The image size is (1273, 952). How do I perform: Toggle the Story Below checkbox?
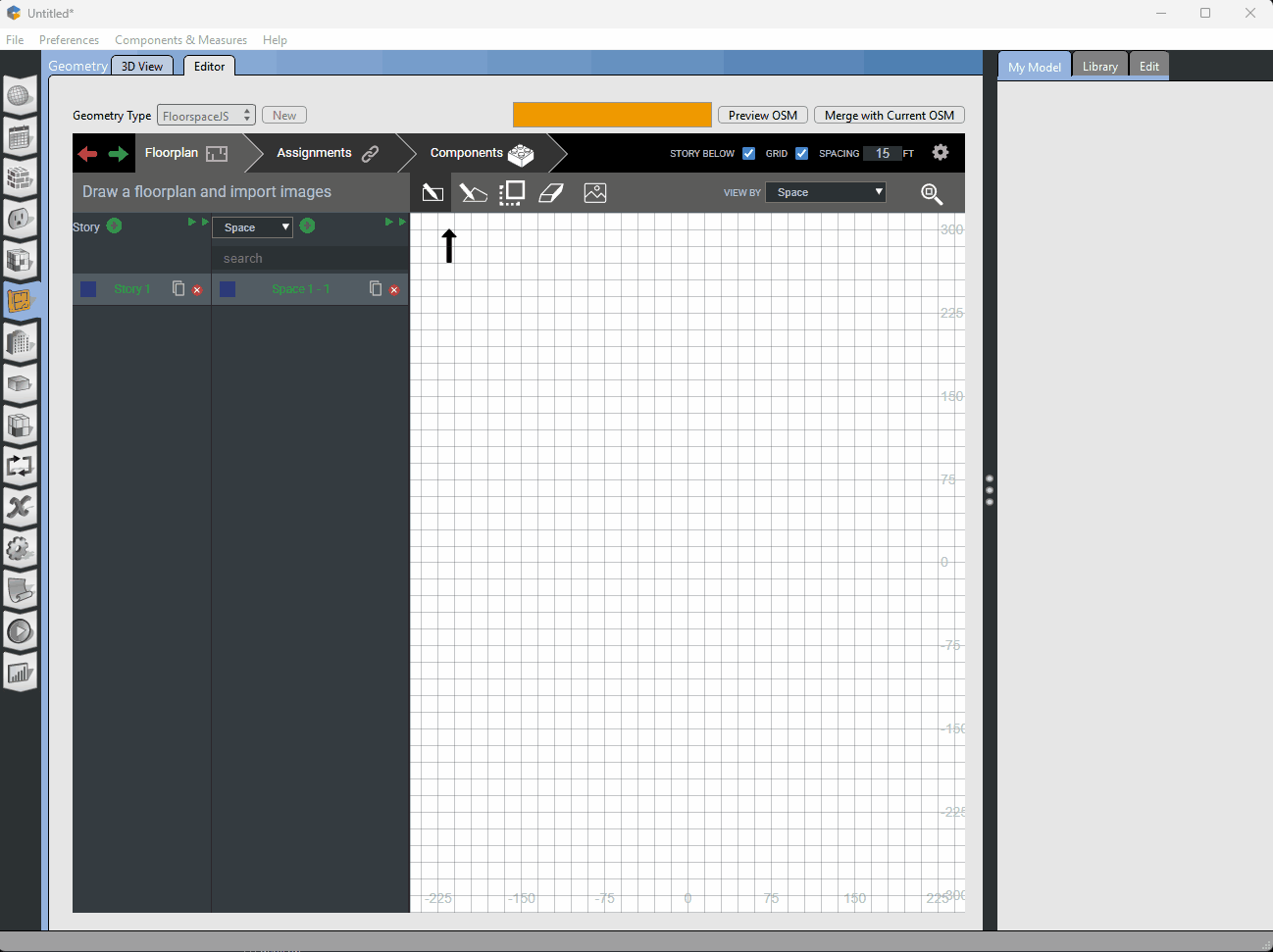[x=749, y=153]
